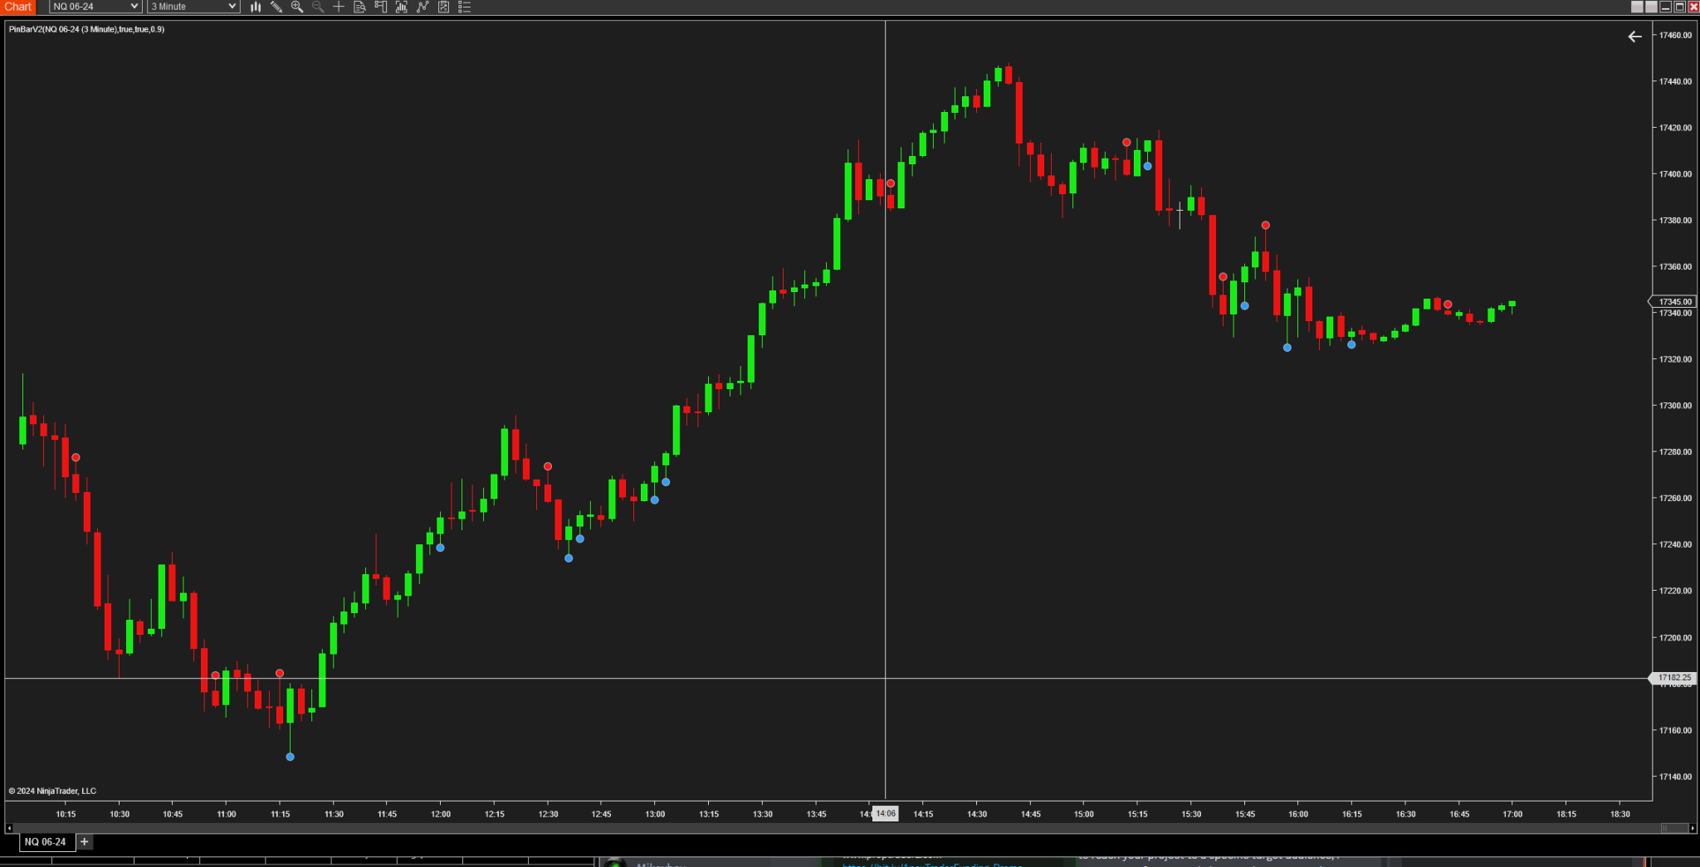This screenshot has width=1700, height=867.
Task: Select the drawing tools pencil icon
Action: 276,7
